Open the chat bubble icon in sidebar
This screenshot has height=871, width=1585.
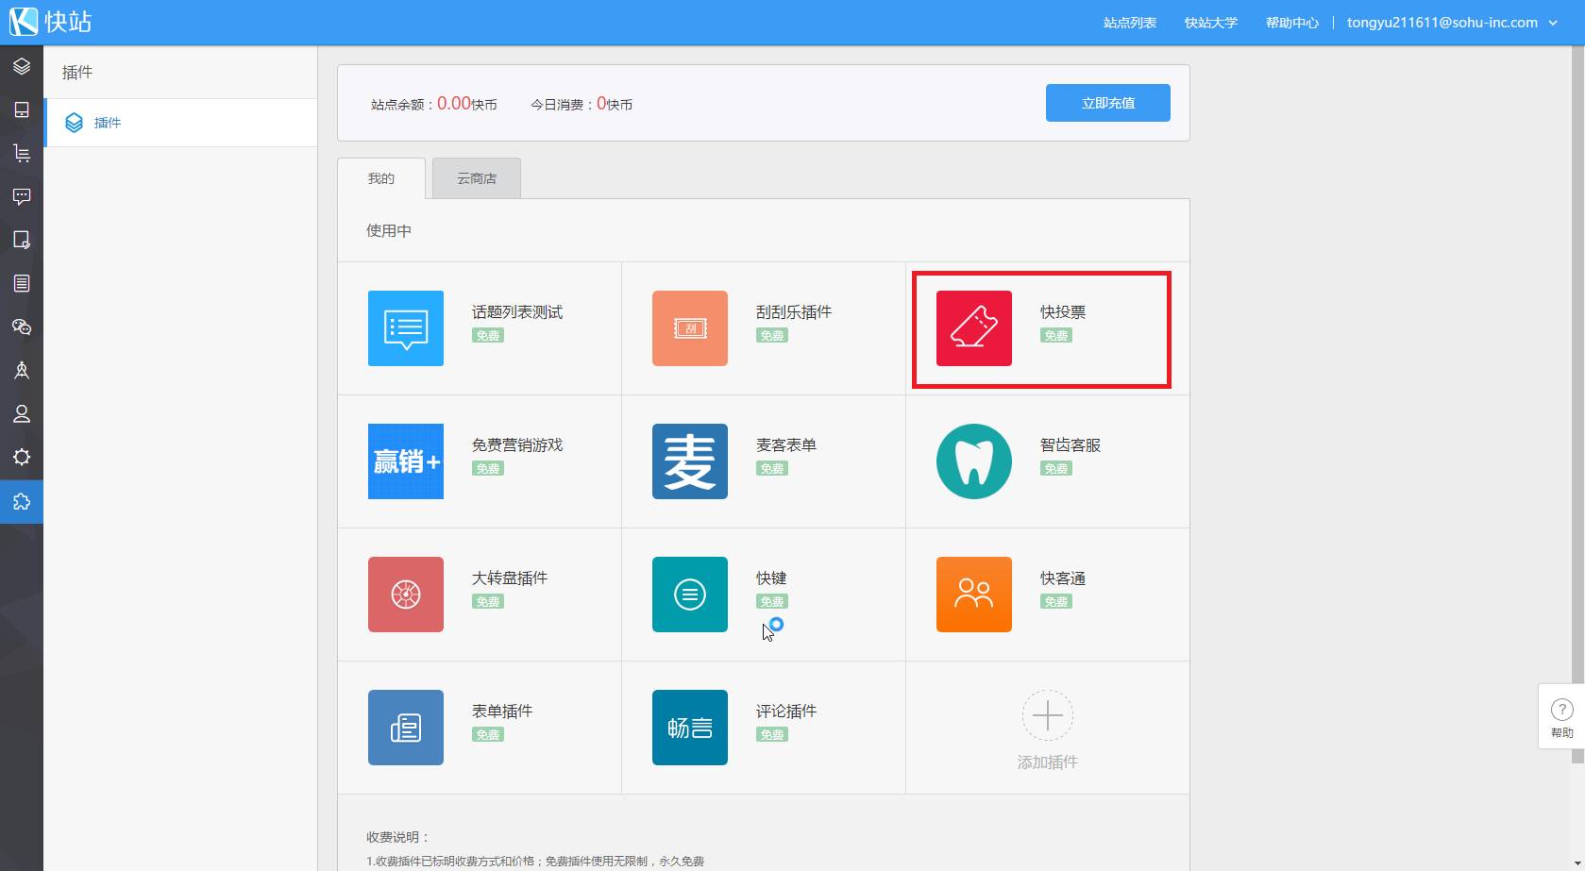pyautogui.click(x=22, y=196)
